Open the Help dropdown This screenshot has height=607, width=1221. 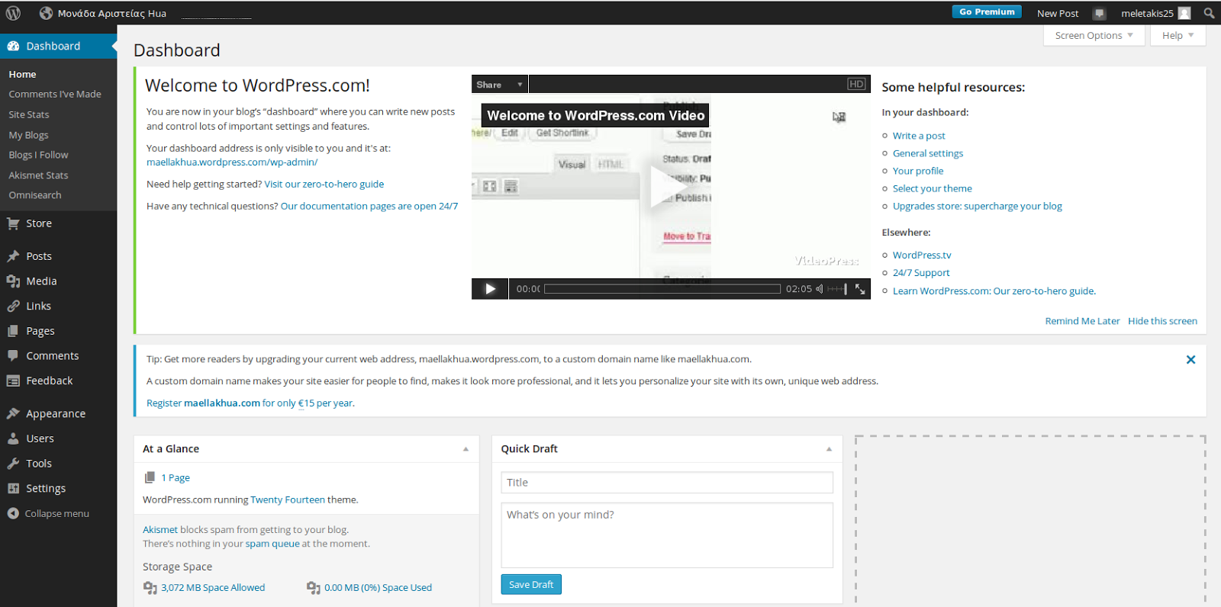click(1178, 35)
